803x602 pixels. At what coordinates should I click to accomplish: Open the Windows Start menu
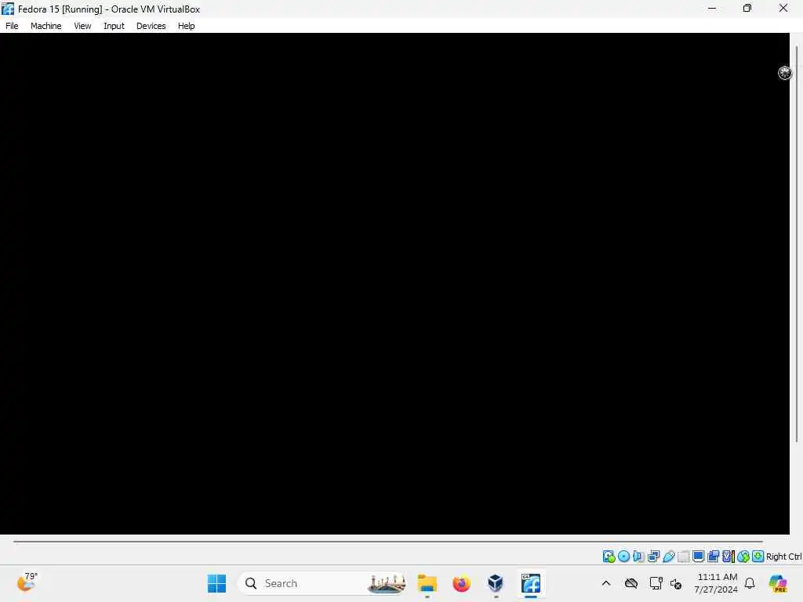click(216, 583)
